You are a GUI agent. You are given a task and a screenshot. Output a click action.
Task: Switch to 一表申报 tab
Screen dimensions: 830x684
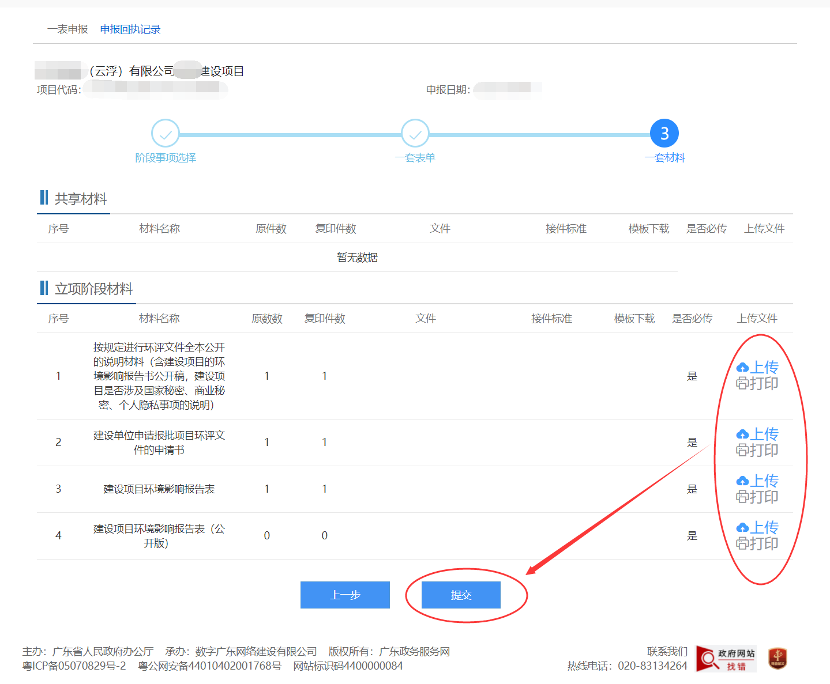[x=67, y=29]
